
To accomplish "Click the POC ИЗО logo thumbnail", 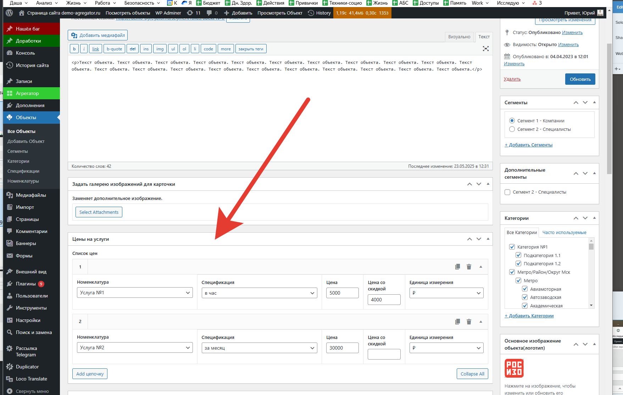I will coord(514,368).
